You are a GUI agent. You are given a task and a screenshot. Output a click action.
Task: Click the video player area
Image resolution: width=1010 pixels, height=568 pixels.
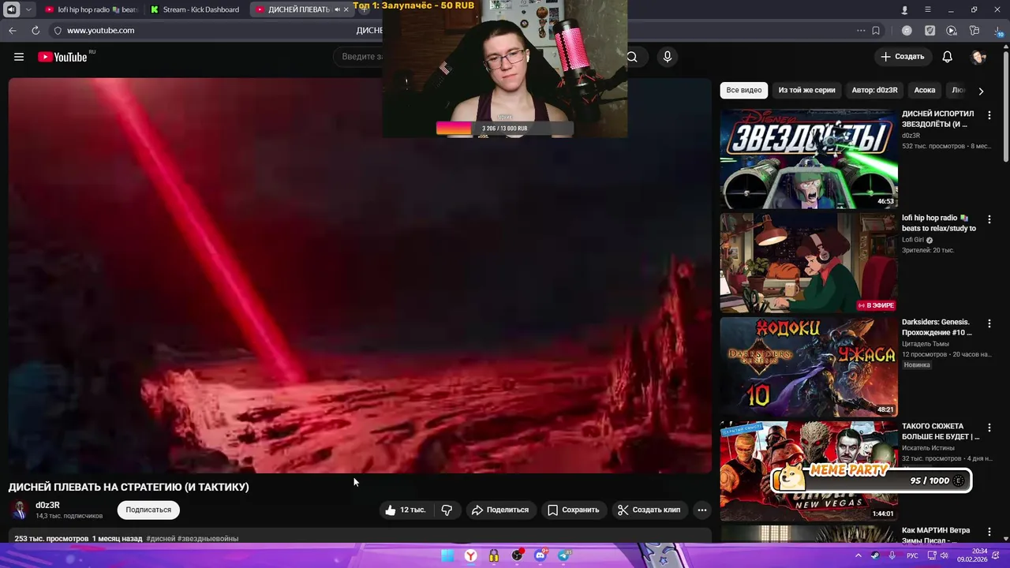360,275
